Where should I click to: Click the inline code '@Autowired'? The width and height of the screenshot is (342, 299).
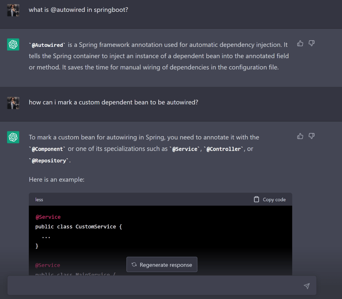click(47, 45)
